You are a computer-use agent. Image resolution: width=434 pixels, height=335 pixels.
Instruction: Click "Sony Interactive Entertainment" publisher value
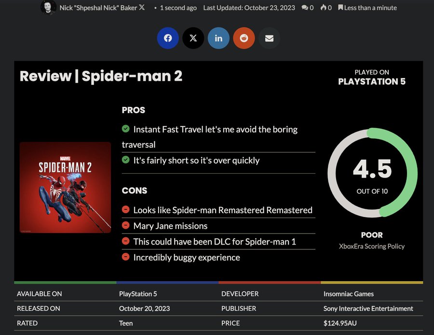368,309
